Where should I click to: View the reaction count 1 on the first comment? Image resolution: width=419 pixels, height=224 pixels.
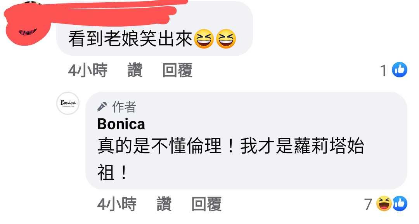click(x=383, y=70)
